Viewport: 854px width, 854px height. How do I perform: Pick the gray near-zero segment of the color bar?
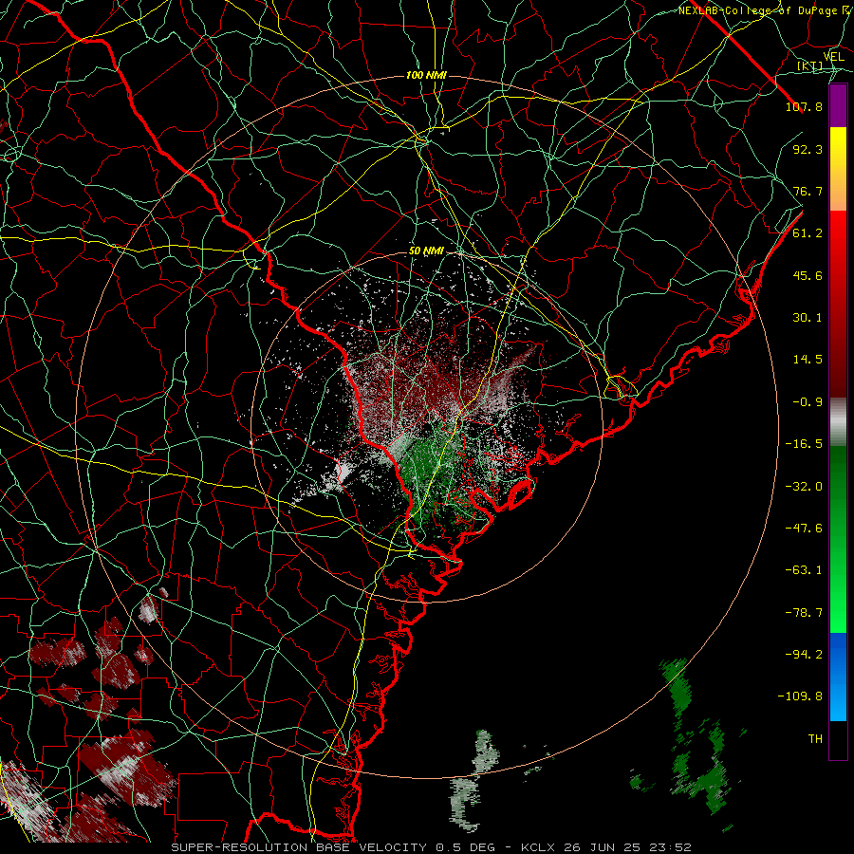pos(838,422)
